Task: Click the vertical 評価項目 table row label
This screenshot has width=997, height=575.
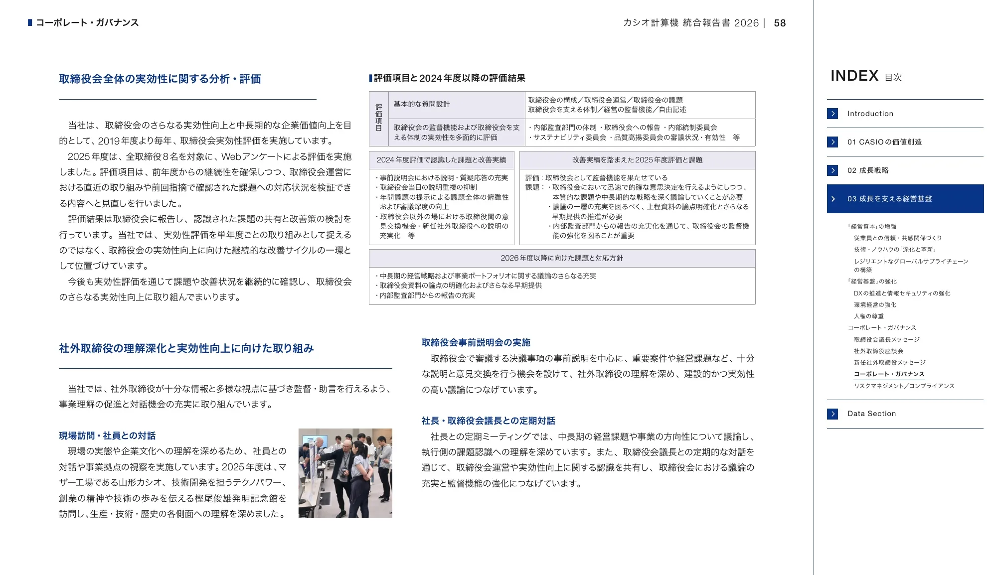Action: pos(379,118)
